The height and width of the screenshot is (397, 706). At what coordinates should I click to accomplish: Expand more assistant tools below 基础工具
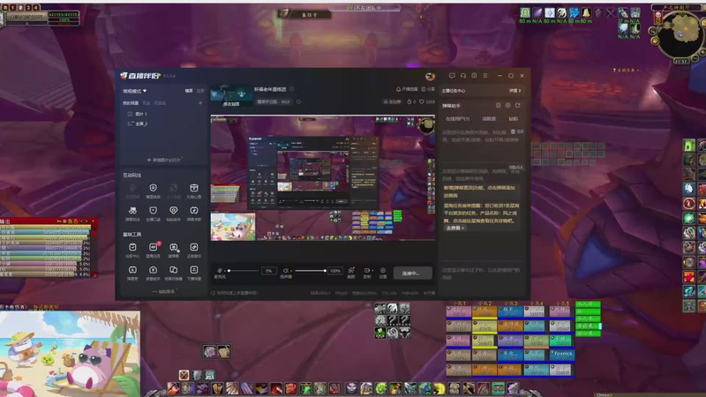pyautogui.click(x=164, y=292)
